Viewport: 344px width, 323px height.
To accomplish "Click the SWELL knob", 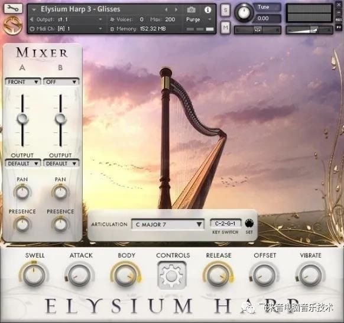I will 34,275.
